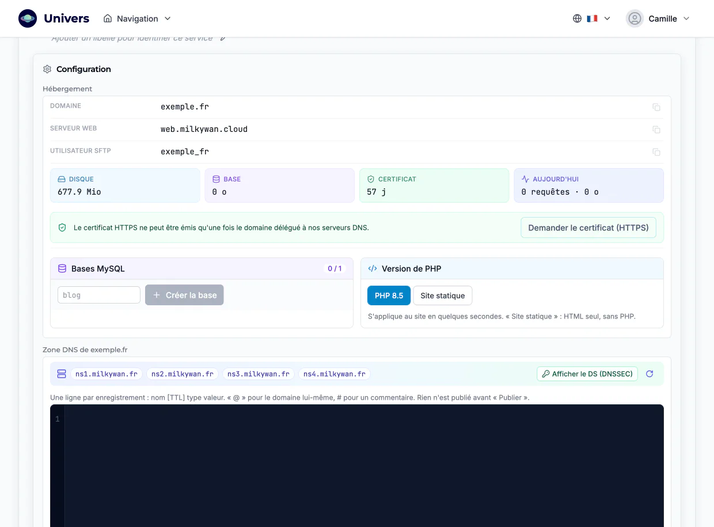714x527 pixels.
Task: Click the user avatar icon
Action: 635,18
